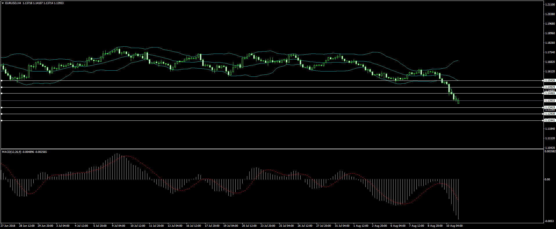The height and width of the screenshot is (229, 556).
Task: Click the 9 Jul 04:00 time label
Action: (118, 226)
